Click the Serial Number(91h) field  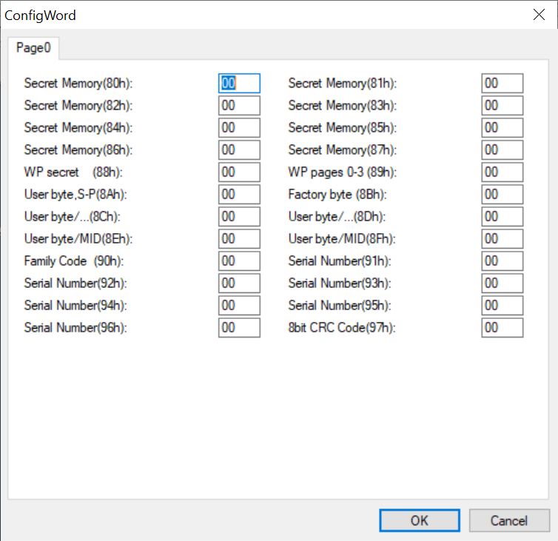click(502, 261)
